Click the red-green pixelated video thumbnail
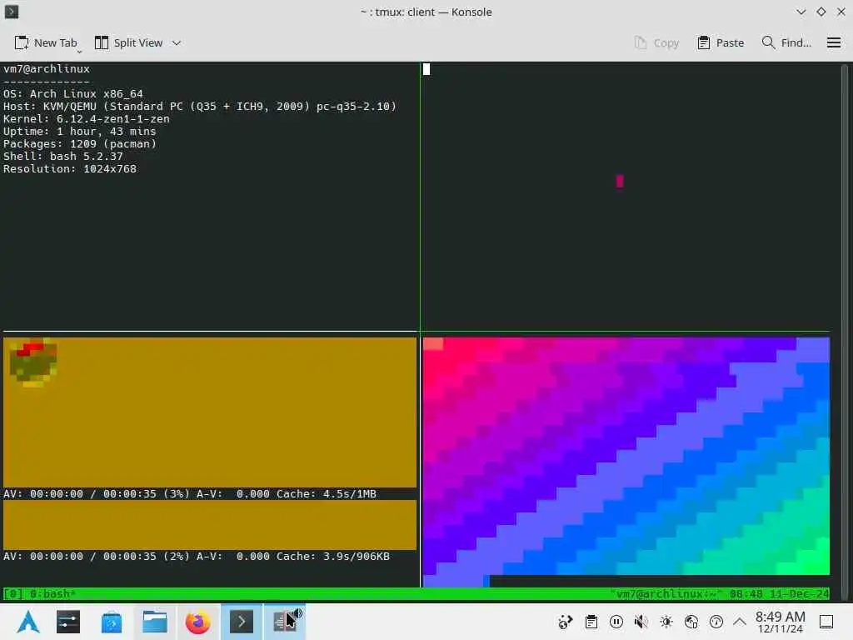This screenshot has height=640, width=853. point(33,362)
